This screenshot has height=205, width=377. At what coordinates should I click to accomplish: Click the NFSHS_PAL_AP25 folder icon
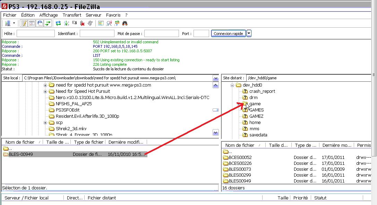tap(51, 104)
